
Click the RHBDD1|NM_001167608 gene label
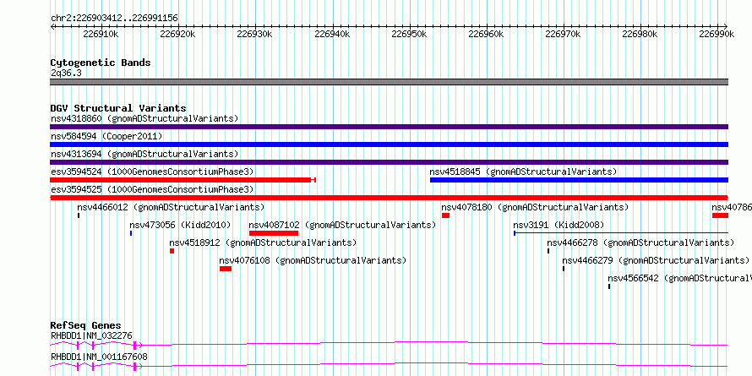pyautogui.click(x=99, y=357)
